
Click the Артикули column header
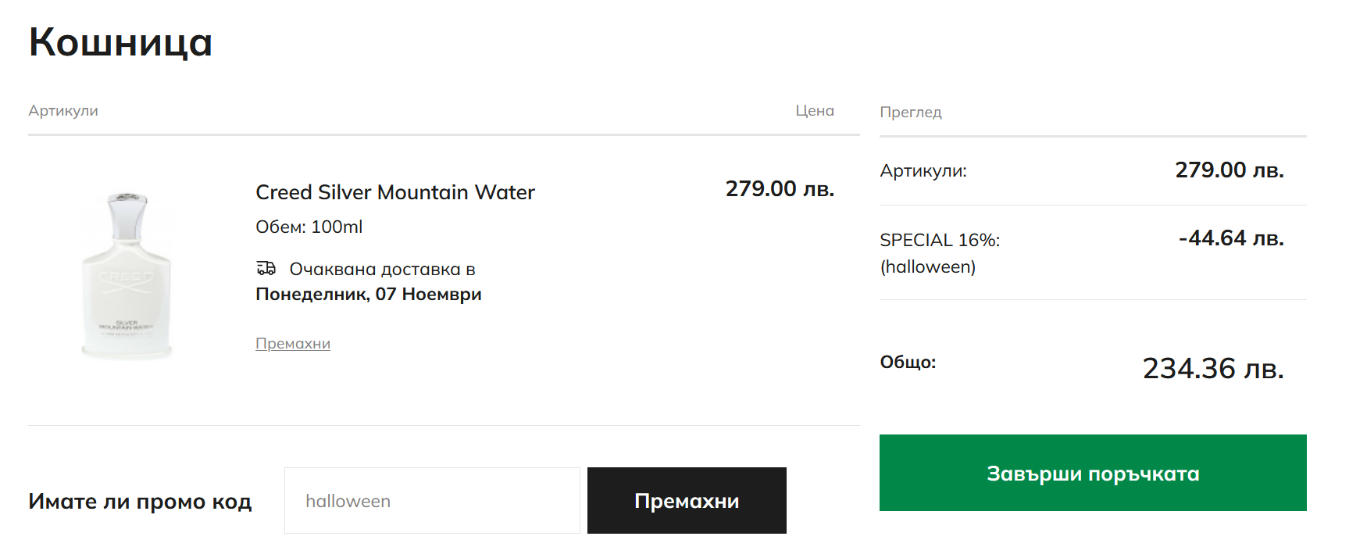[x=63, y=111]
